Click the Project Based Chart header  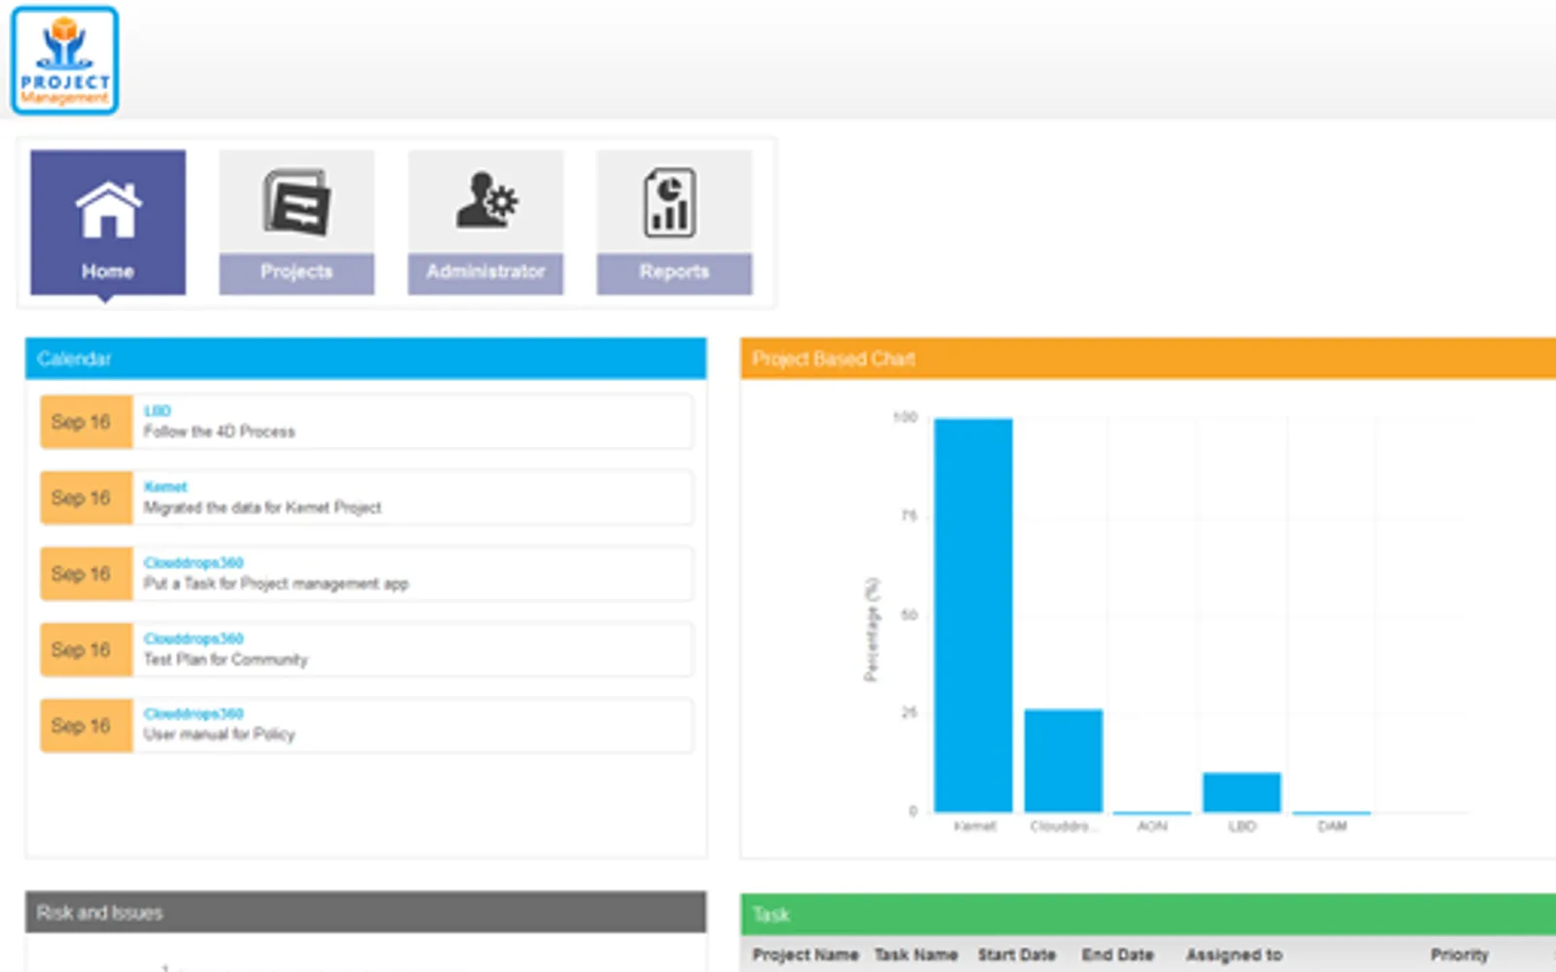pyautogui.click(x=1148, y=359)
